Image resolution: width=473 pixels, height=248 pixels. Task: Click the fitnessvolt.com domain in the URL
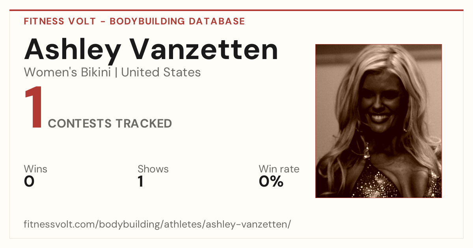[x=60, y=224]
